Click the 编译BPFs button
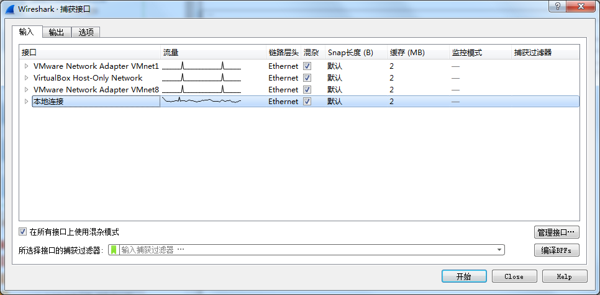Screen dimensions: 600x295 557,250
